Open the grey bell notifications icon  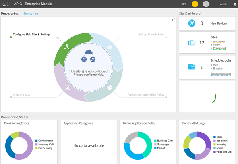(206, 4)
